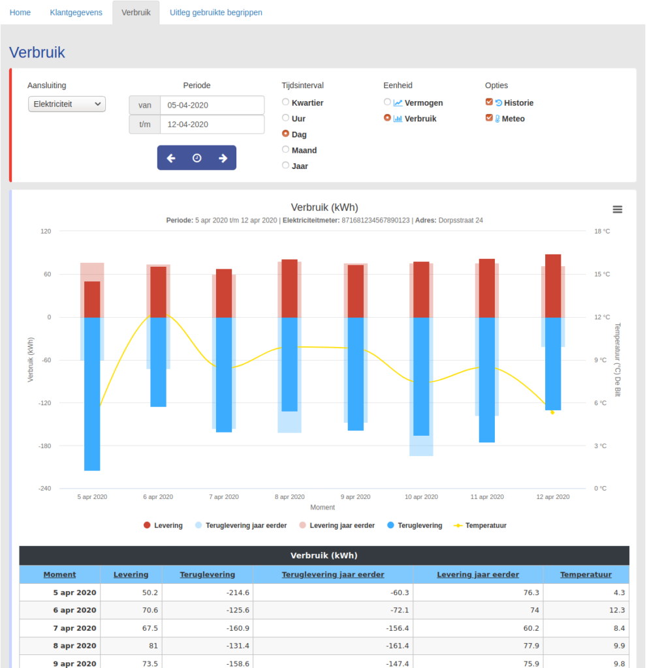Sort table by Moment column header
647x668 pixels.
point(59,575)
